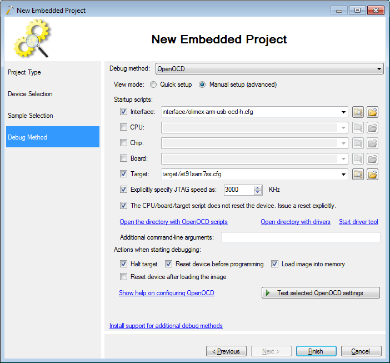Enable Reset device after loading the image
The height and width of the screenshot is (363, 390).
[x=123, y=276]
